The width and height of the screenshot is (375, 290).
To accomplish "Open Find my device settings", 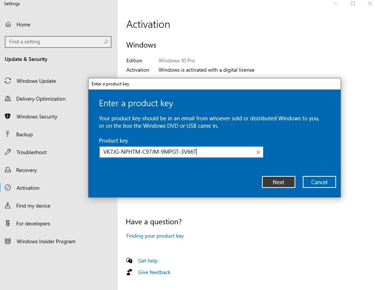I will point(8,206).
